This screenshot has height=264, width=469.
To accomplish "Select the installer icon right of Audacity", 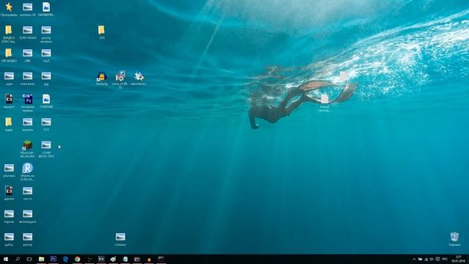I will [120, 76].
